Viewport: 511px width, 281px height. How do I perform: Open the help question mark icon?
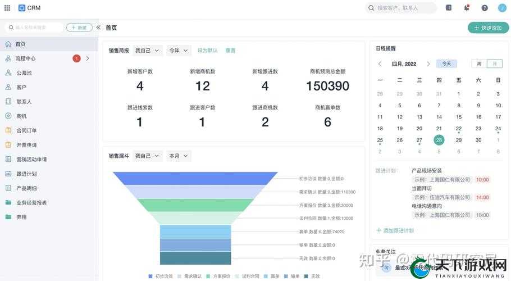tap(485, 8)
